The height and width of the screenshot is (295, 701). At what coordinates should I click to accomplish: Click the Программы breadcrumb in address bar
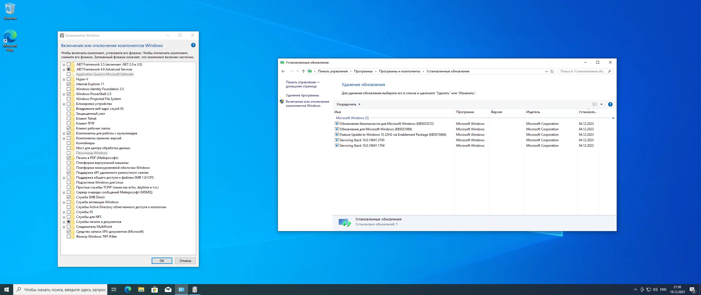[363, 71]
